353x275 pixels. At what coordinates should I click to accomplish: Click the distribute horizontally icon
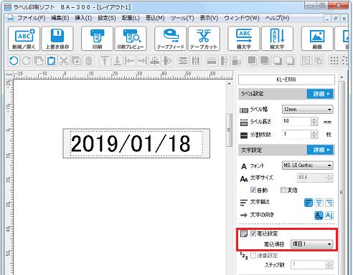(x=196, y=61)
